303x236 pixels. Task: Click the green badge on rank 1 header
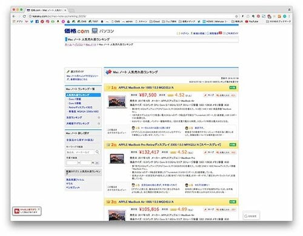click(x=233, y=87)
